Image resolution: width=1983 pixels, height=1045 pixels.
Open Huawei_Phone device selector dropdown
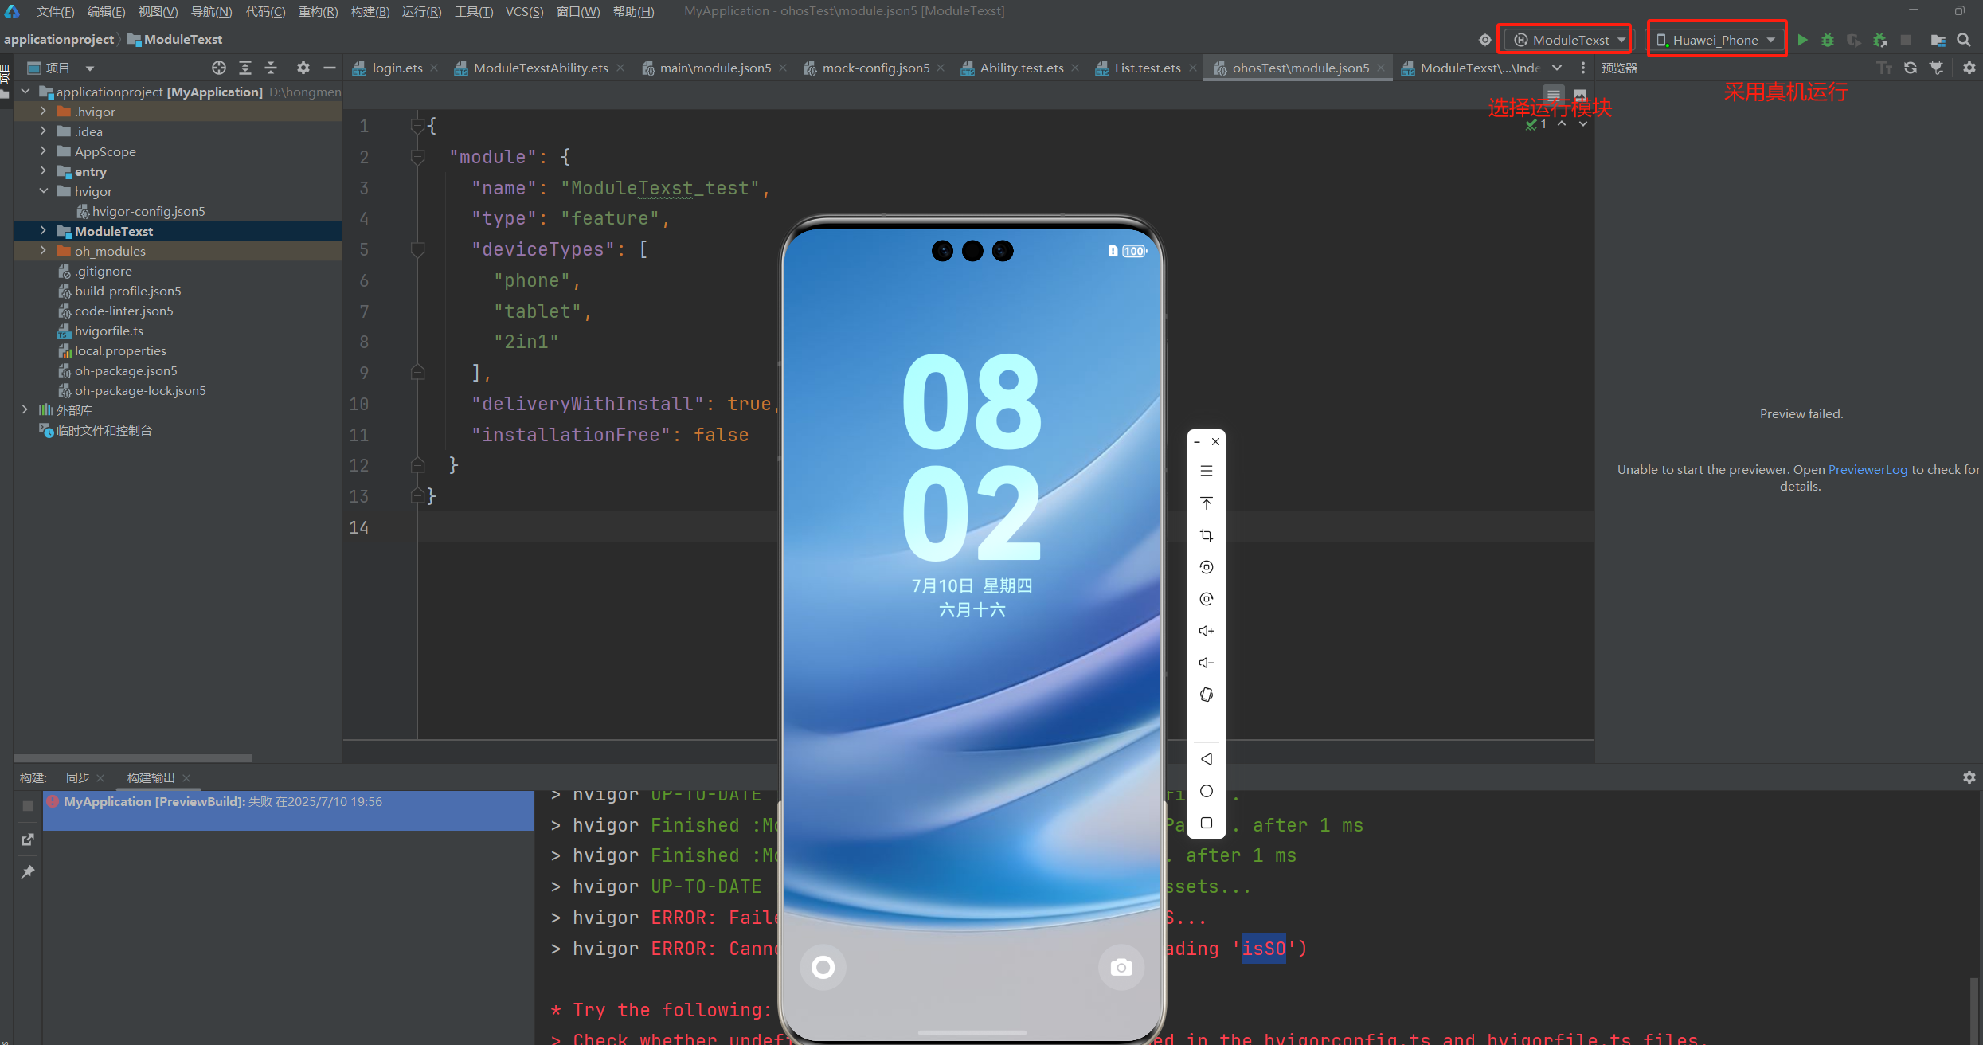pyautogui.click(x=1715, y=40)
